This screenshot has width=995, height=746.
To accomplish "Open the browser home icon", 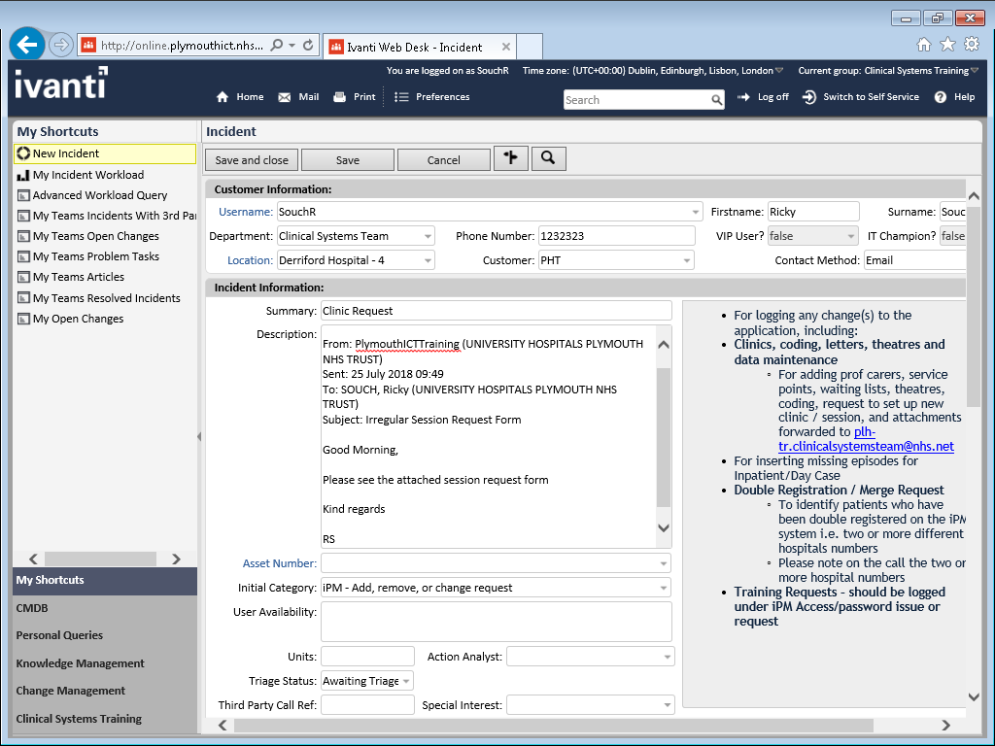I will tap(924, 45).
